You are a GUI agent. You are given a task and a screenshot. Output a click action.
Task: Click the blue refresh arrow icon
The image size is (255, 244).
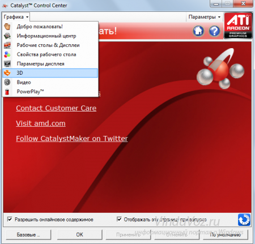click(244, 220)
